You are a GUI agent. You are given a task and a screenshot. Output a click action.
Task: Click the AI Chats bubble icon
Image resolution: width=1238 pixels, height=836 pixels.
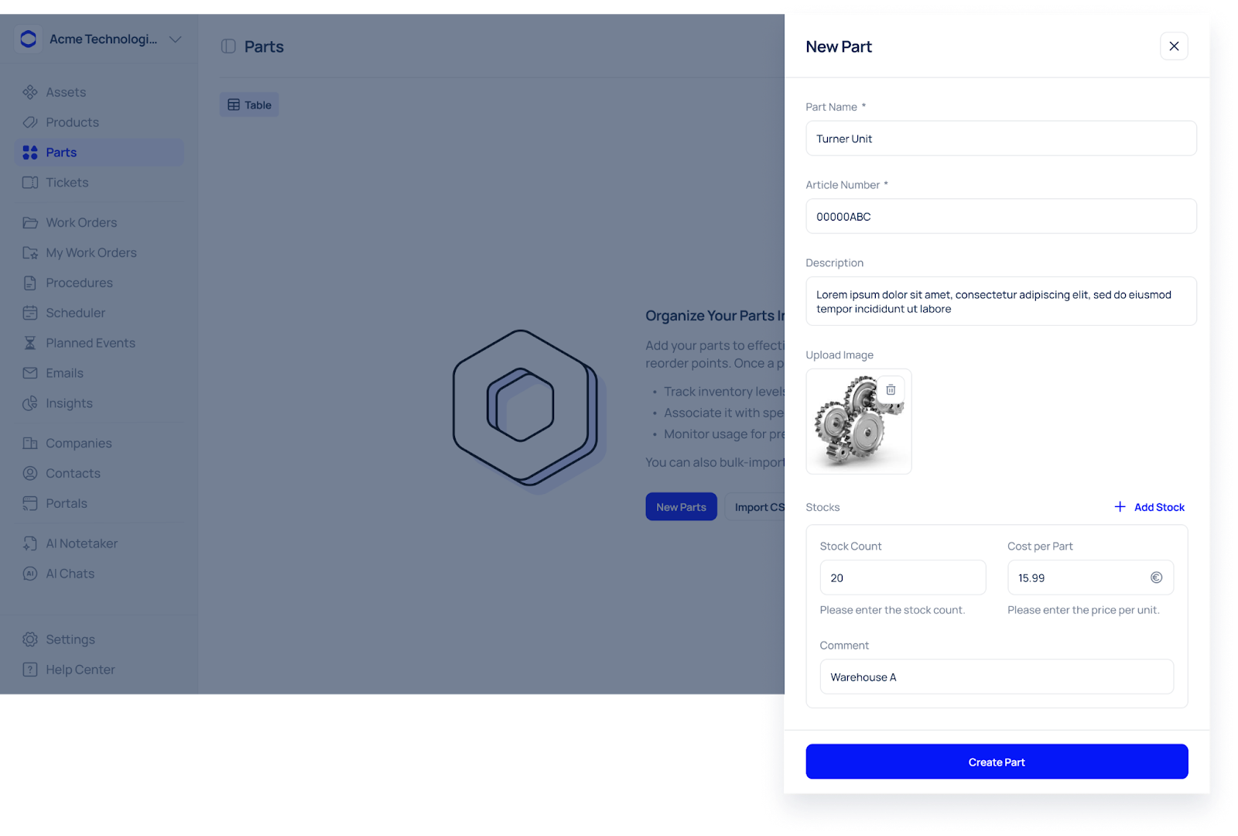point(30,574)
